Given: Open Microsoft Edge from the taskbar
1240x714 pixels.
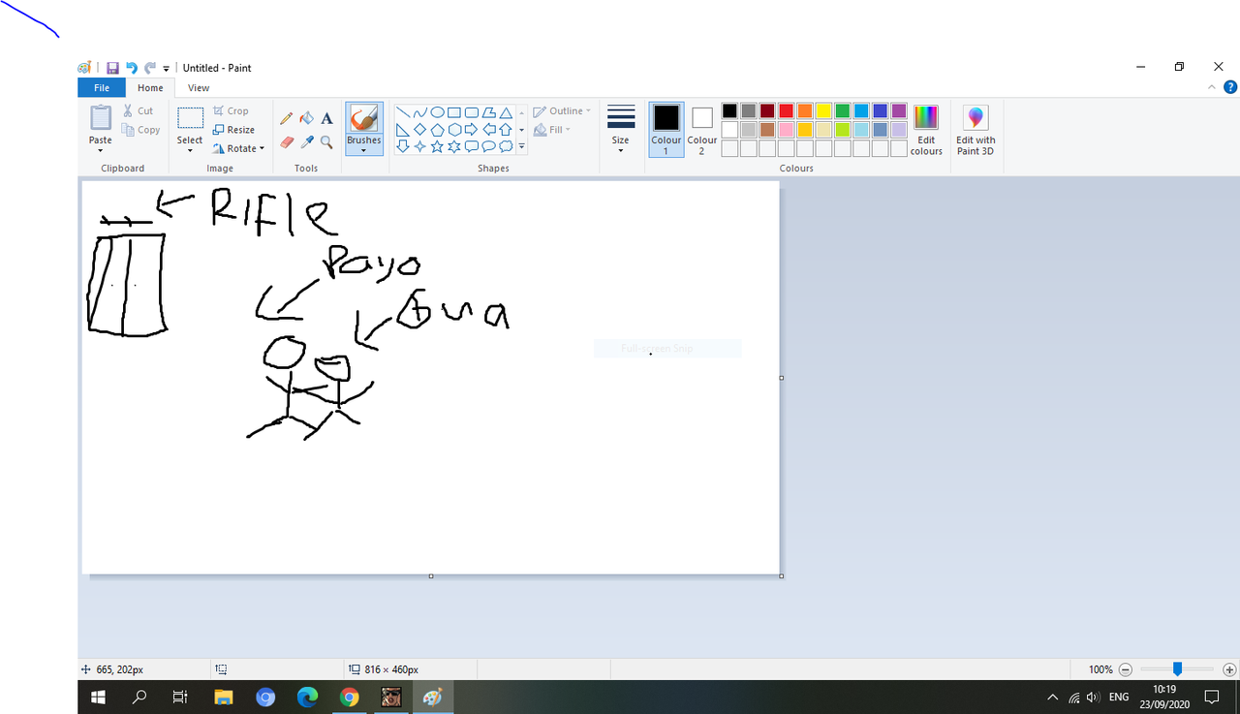Looking at the screenshot, I should point(308,697).
